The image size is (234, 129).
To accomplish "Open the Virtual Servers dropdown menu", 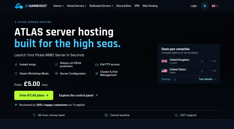I will [77, 6].
